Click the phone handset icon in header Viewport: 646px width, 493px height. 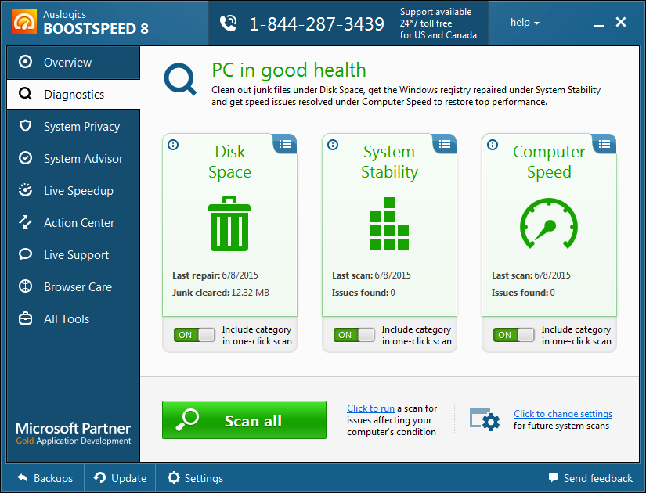(228, 23)
